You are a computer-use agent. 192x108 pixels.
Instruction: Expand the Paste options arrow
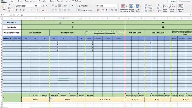click(x=7, y=6)
